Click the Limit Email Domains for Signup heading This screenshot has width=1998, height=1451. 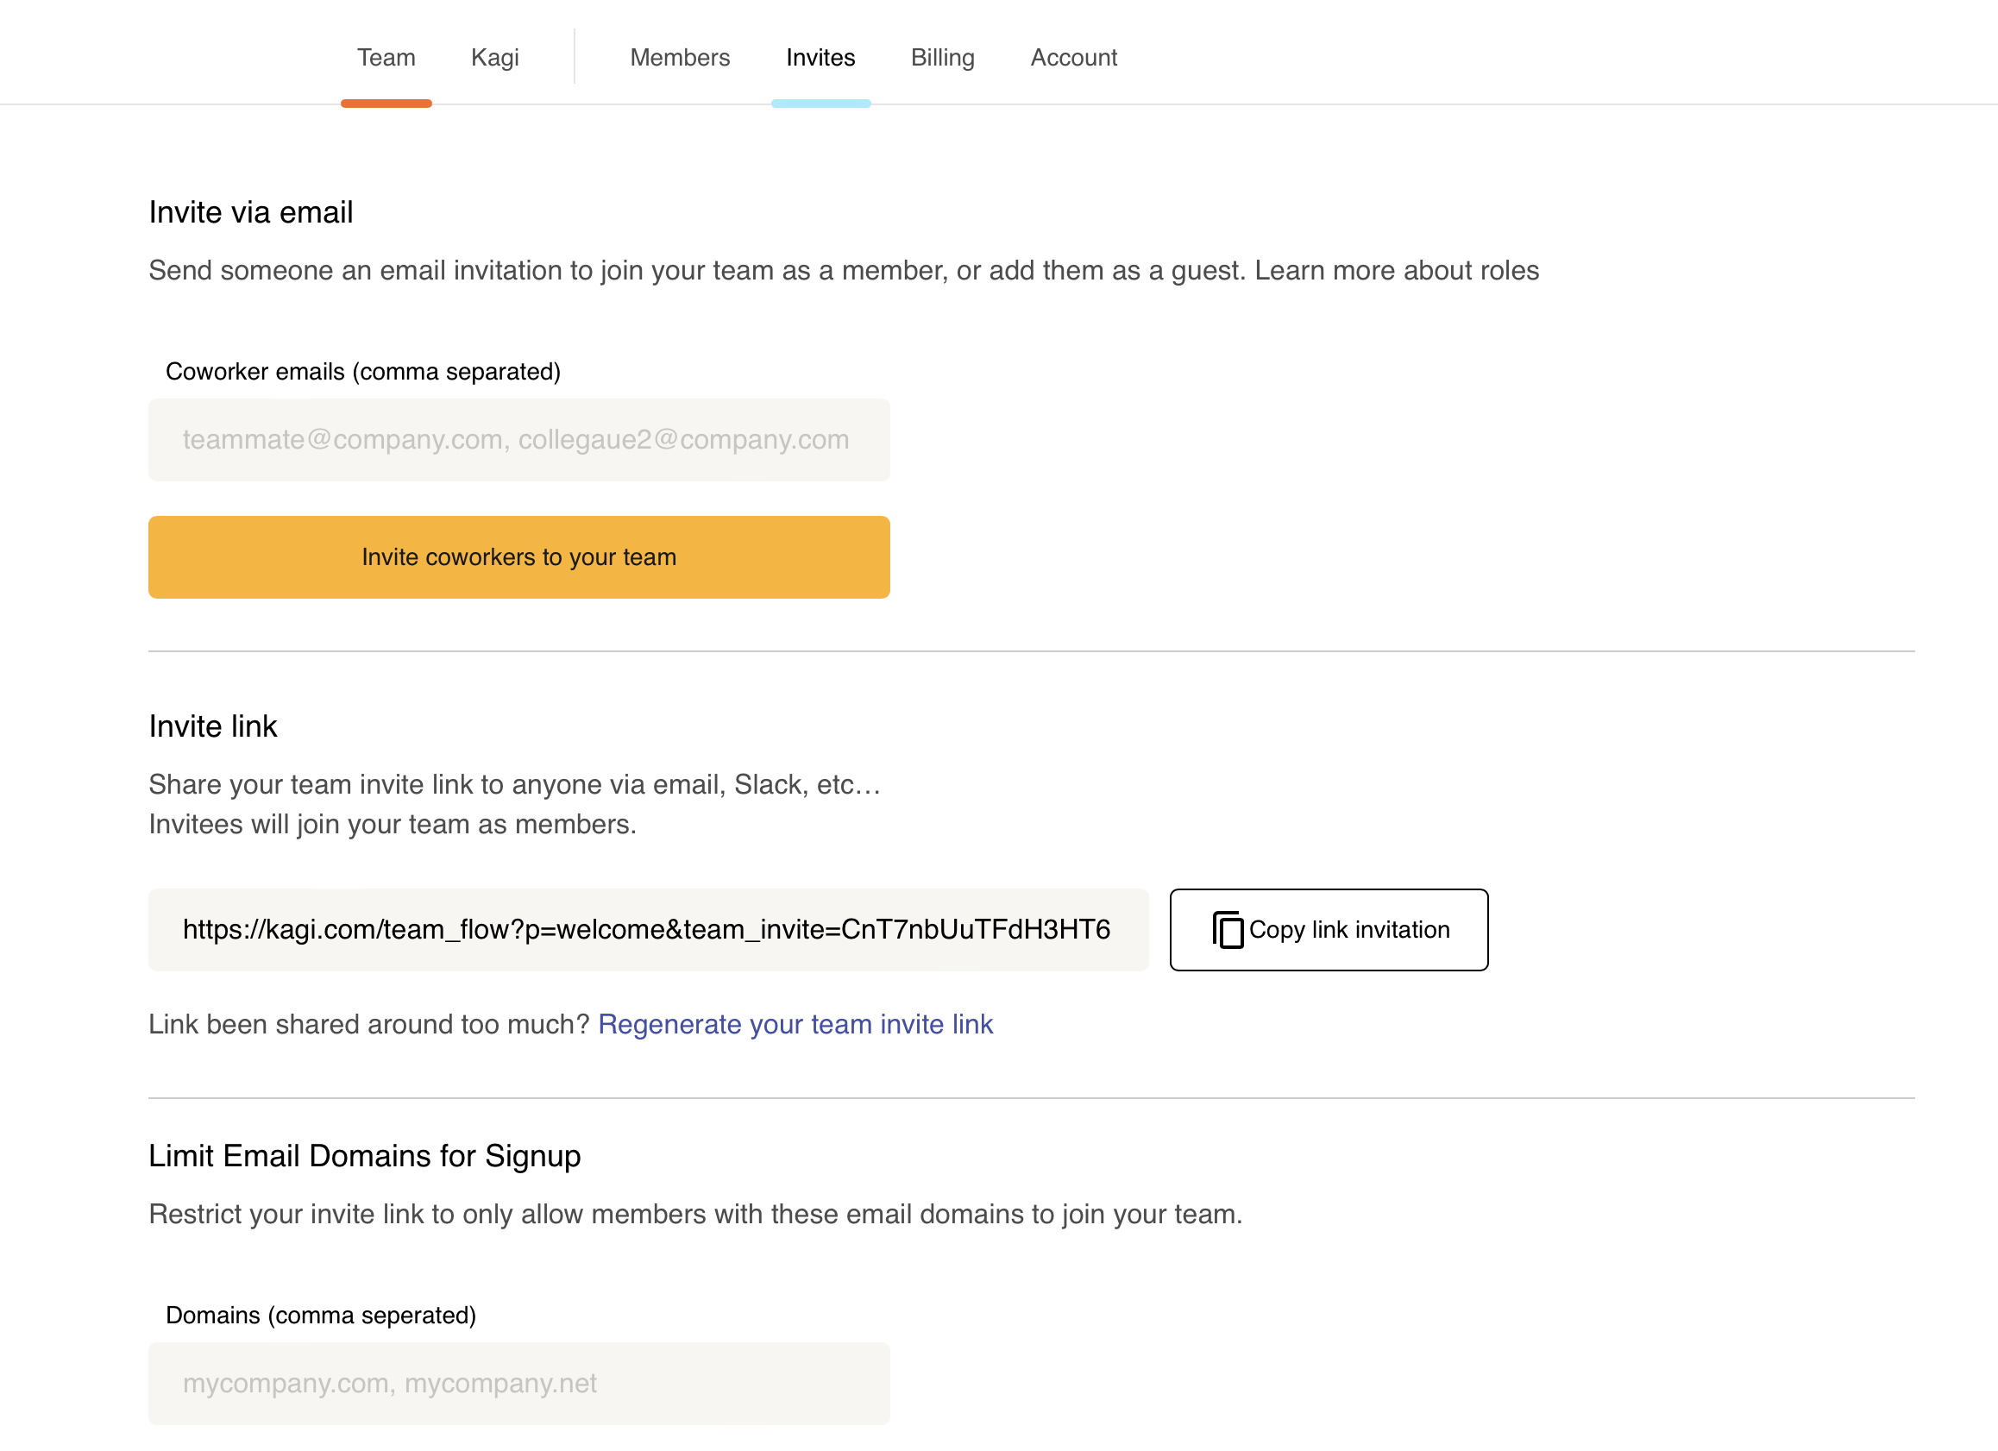click(x=364, y=1156)
